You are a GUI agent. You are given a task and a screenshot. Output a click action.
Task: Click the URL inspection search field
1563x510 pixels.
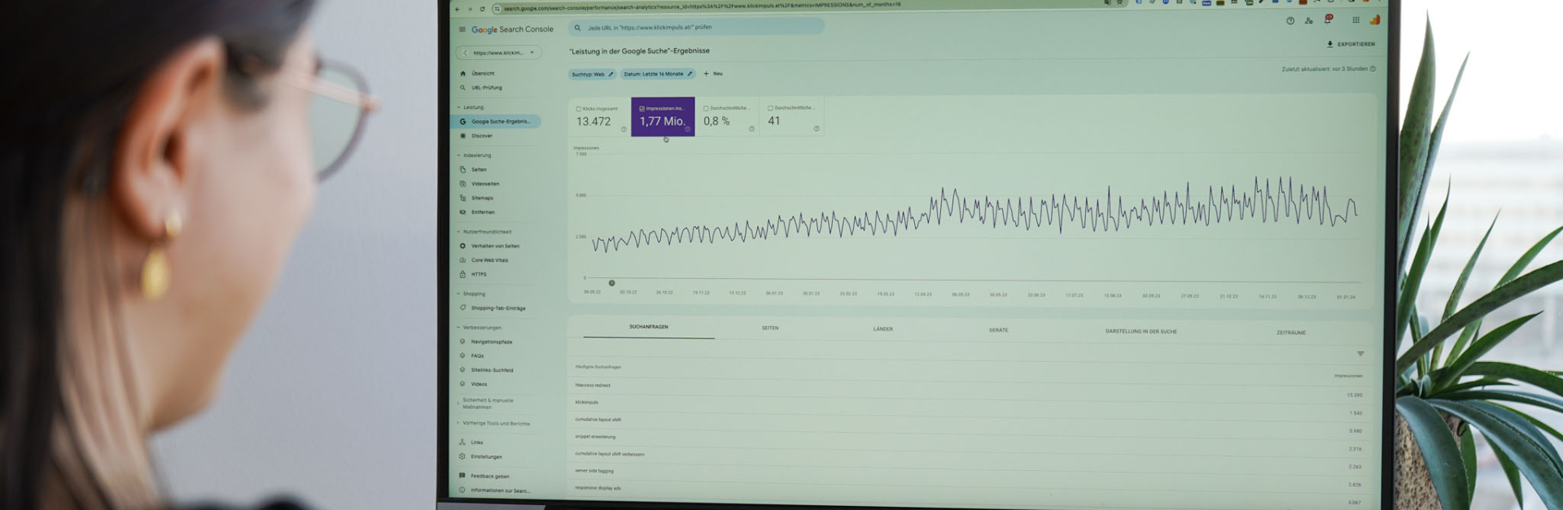700,28
